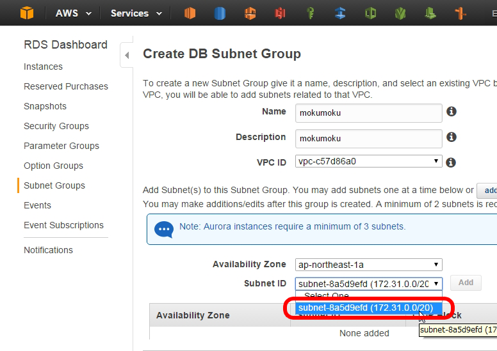
Task: Show info for the Name field
Action: [452, 111]
